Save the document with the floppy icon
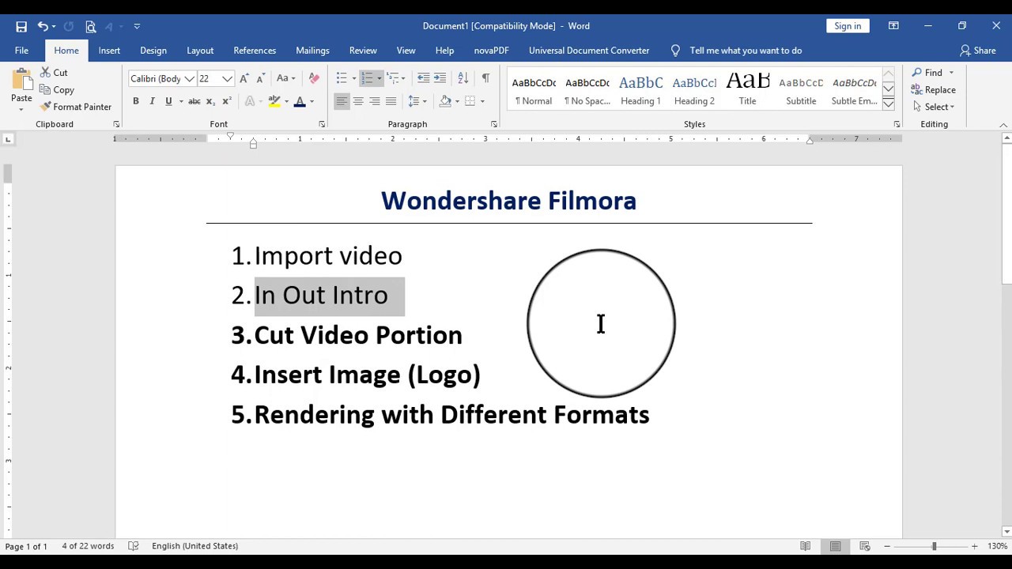 pyautogui.click(x=21, y=26)
